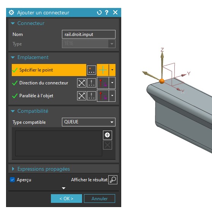The width and height of the screenshot is (212, 218).
Task: Open the vector dialog for Direction du connecteur
Action: 92,83
